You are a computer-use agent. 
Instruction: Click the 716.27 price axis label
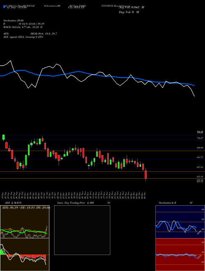[x=200, y=138]
